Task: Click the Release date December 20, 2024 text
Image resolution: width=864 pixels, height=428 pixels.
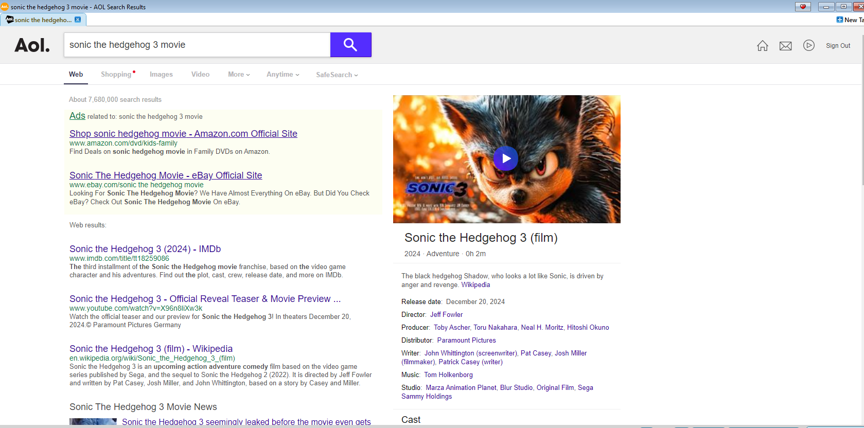Action: [453, 301]
